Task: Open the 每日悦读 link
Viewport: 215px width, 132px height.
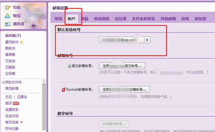Action: (x=12, y=122)
